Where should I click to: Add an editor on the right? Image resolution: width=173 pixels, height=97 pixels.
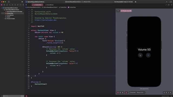tap(172, 5)
